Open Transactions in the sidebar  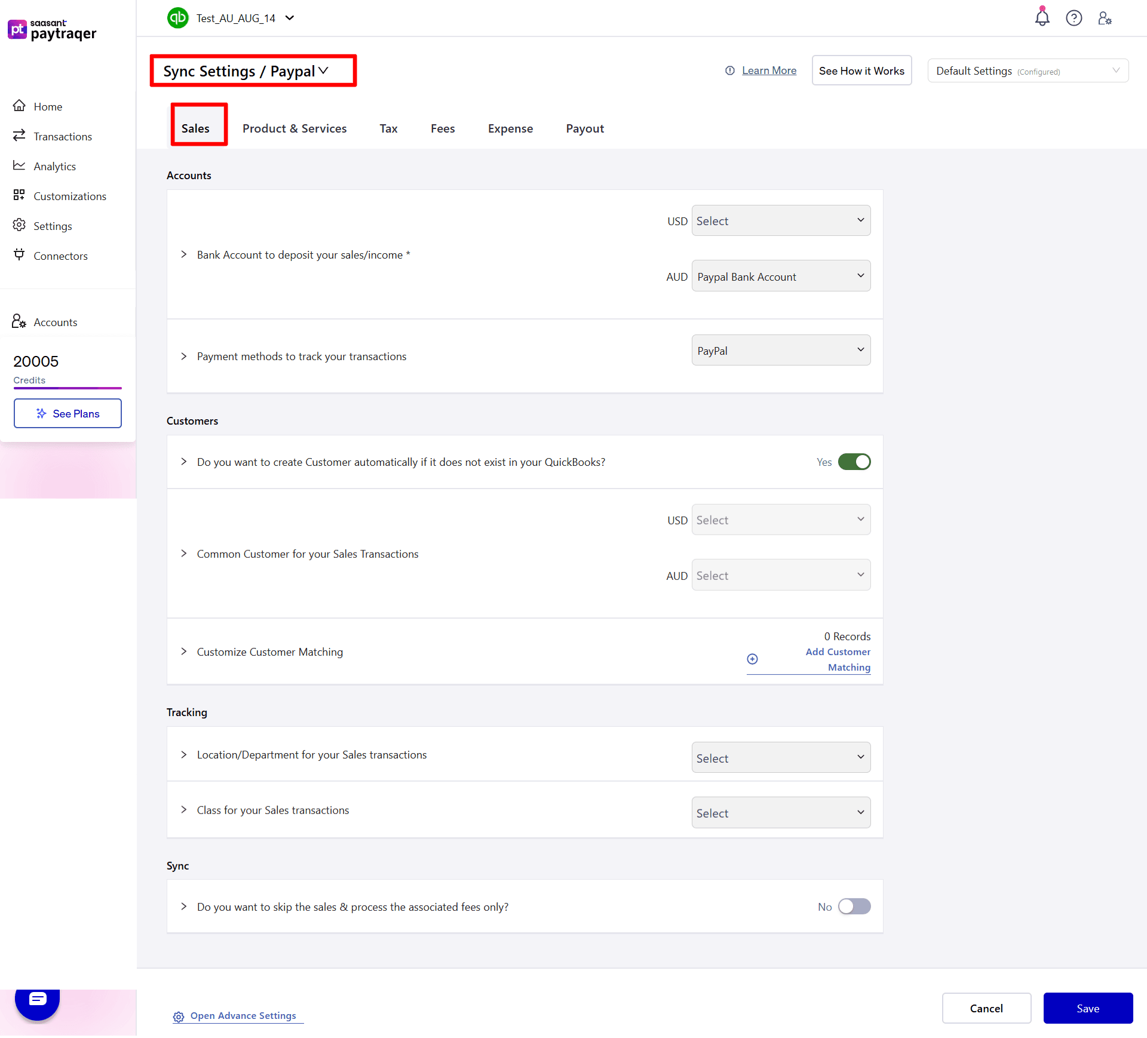tap(62, 136)
